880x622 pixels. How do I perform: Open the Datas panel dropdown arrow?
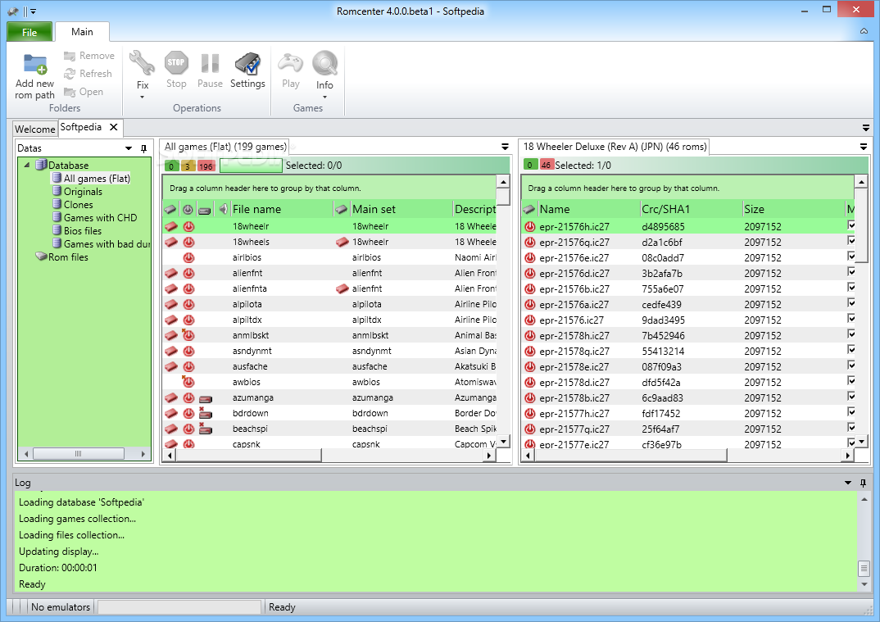tap(129, 148)
